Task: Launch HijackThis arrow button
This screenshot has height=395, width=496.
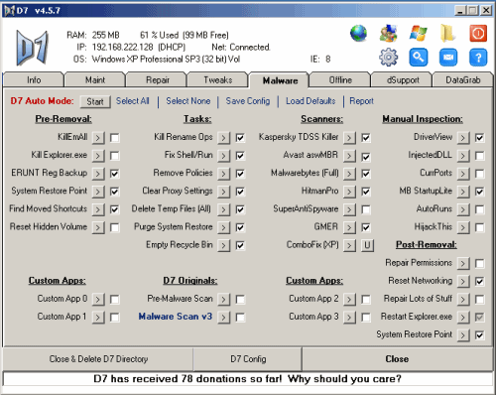Action: coord(463,227)
